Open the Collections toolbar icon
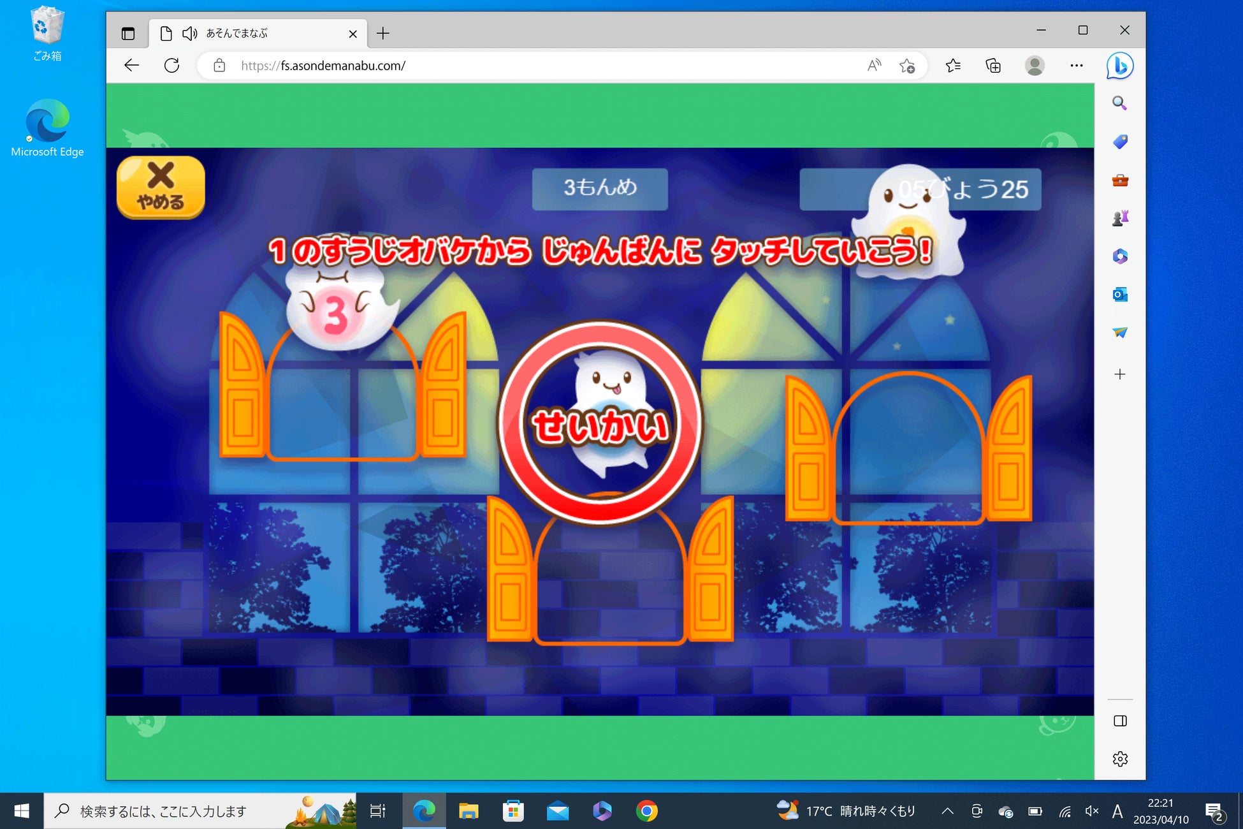 coord(993,66)
